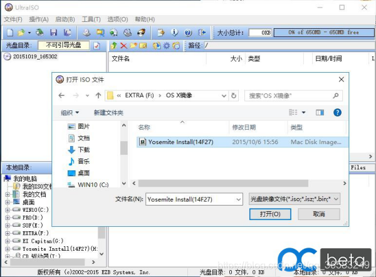Expand the address bar path dropdown
Screen dimensions: 376x277
coord(224,96)
